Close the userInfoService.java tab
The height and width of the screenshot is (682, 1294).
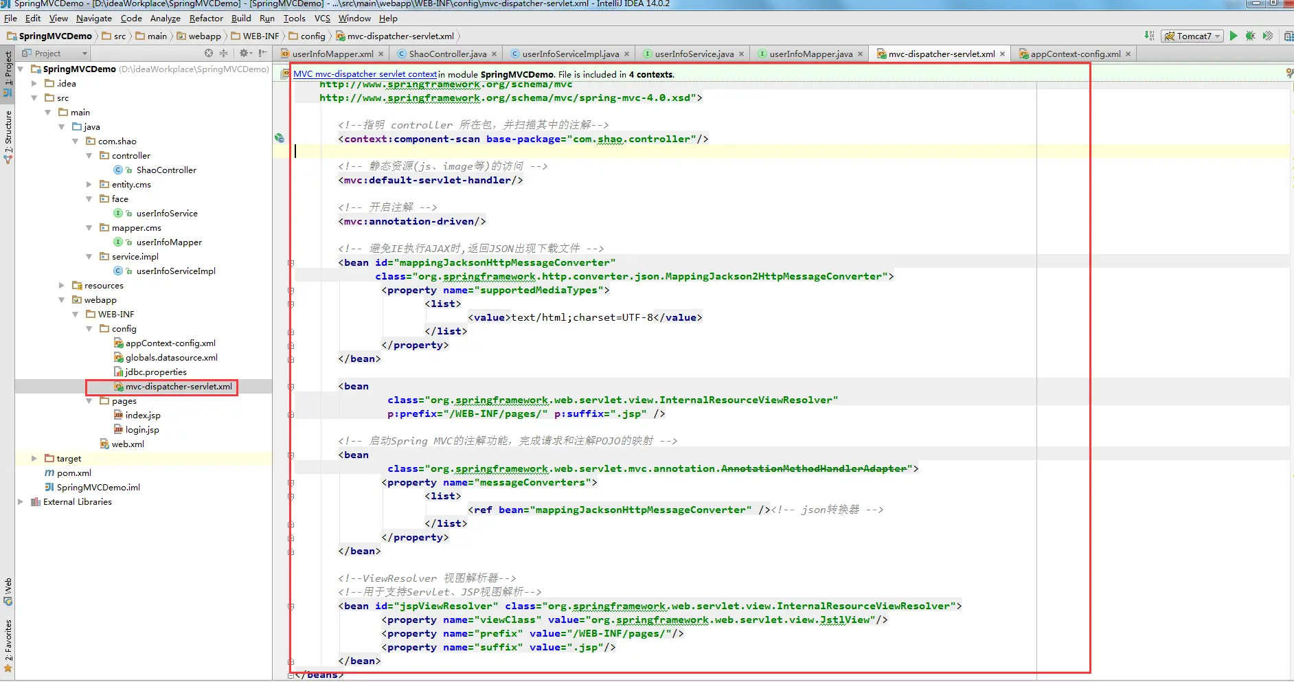tap(741, 54)
